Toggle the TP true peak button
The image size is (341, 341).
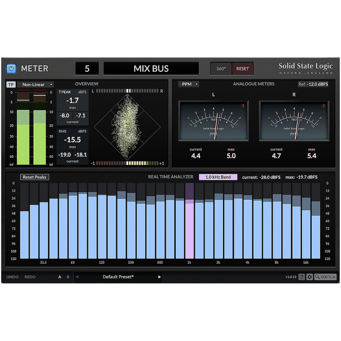click(11, 84)
